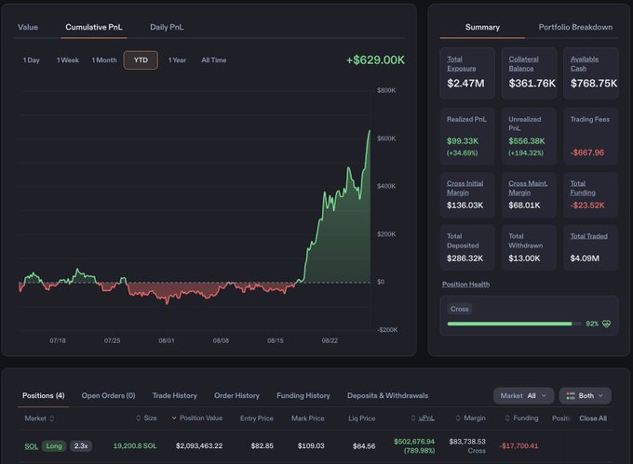The image size is (633, 464).
Task: Click the sort arrow beside Position Value
Action: click(174, 418)
